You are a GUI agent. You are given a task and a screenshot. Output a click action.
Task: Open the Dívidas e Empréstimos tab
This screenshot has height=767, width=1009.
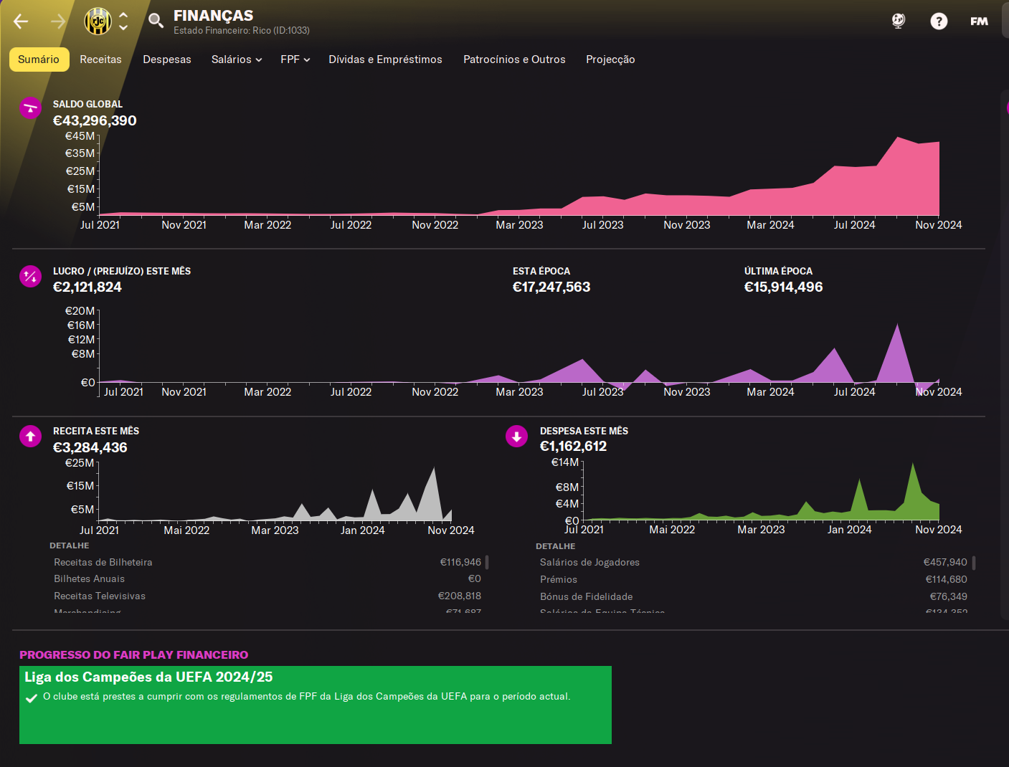tap(385, 59)
